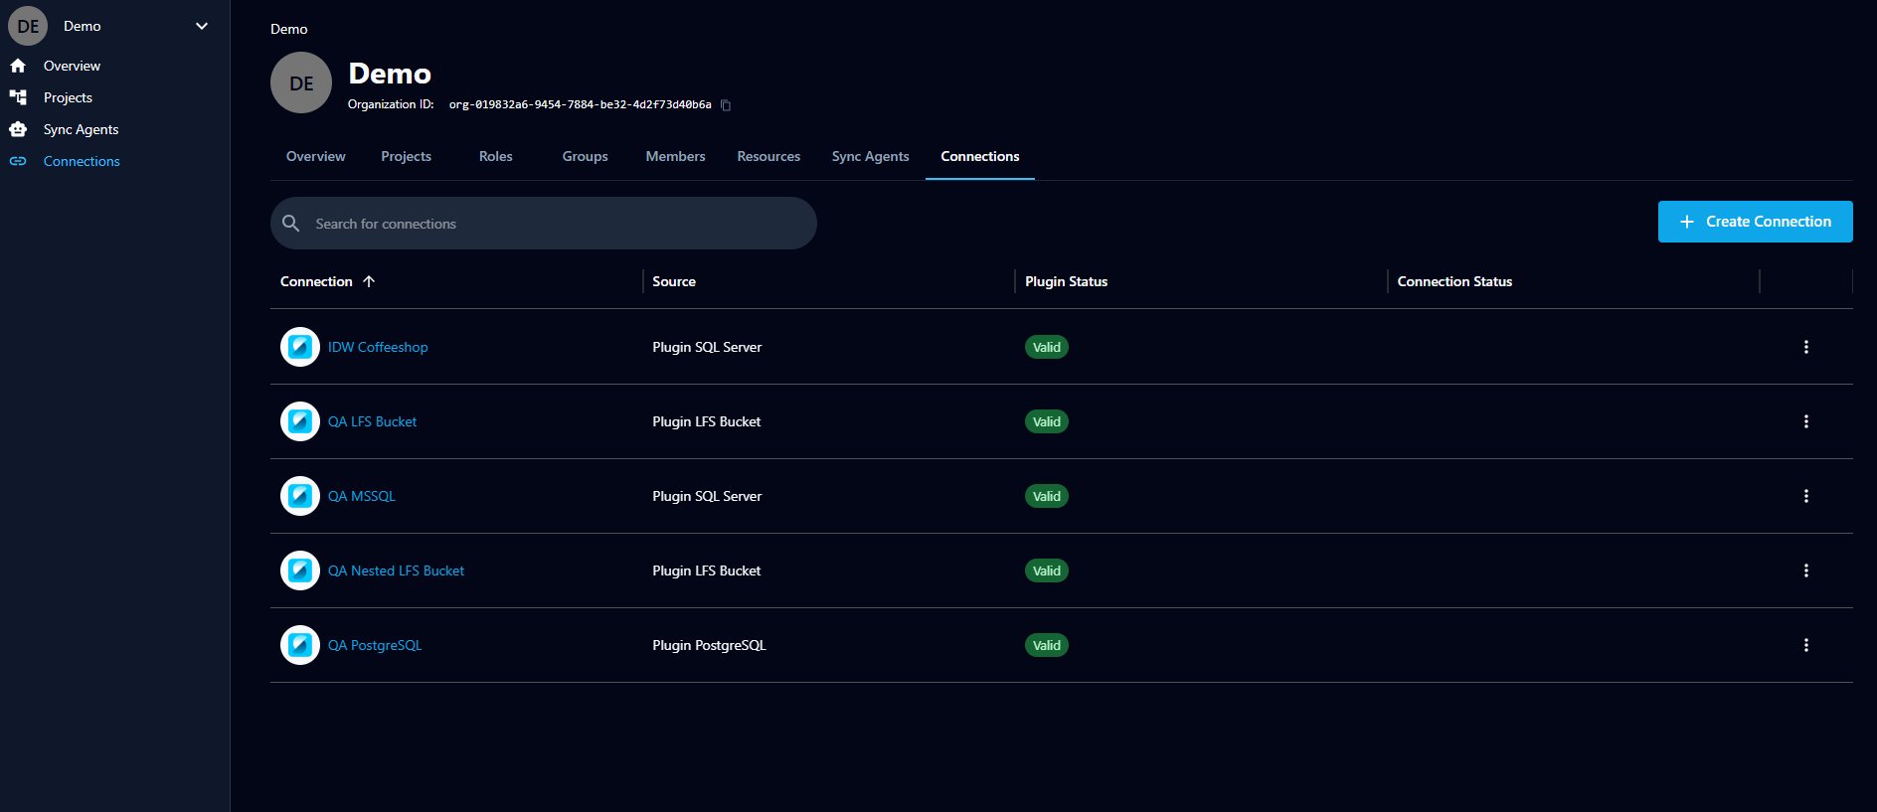Click Plugin SQL Server in IDW Coffeeshop row
This screenshot has height=812, width=1877.
[x=707, y=347]
